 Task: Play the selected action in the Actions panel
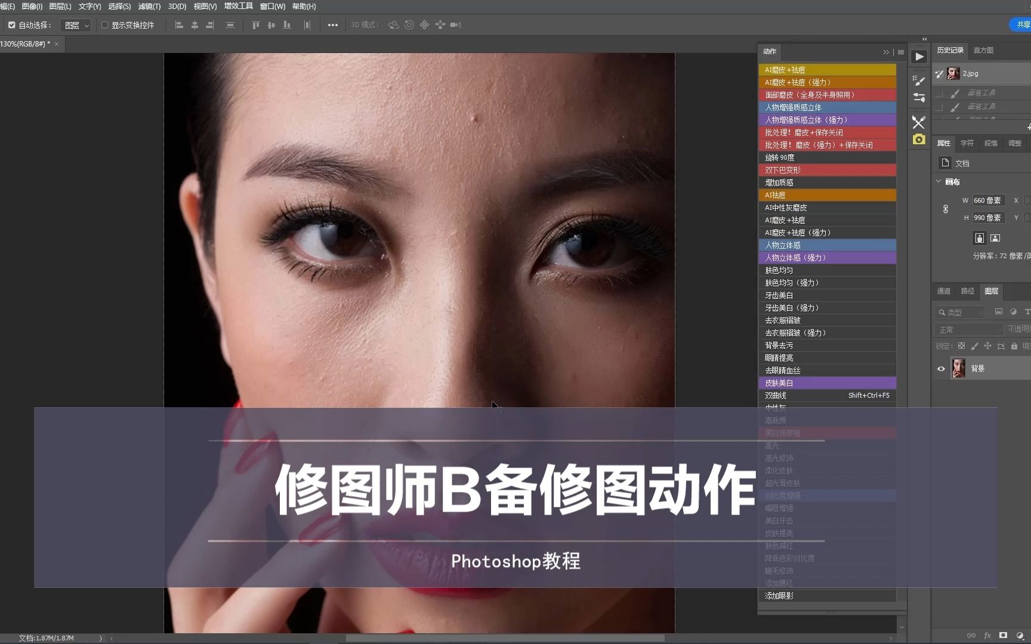pyautogui.click(x=919, y=57)
